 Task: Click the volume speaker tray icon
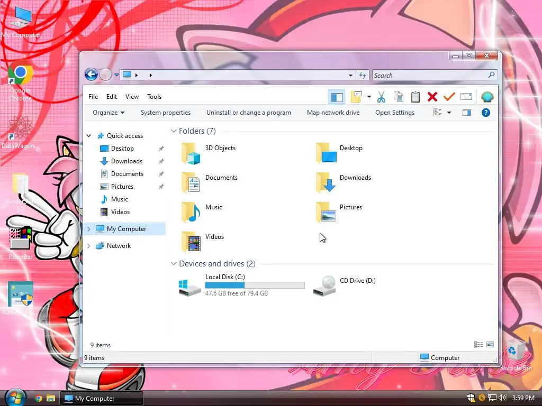[502, 398]
